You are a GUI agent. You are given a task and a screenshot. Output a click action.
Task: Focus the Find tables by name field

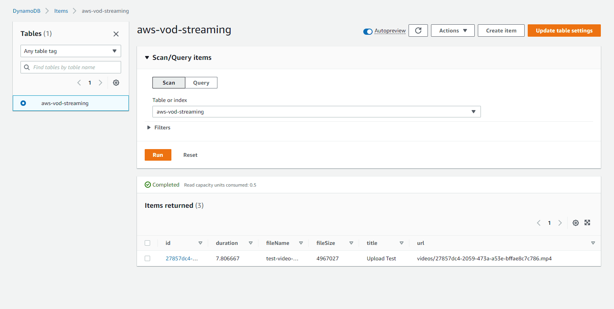(71, 67)
